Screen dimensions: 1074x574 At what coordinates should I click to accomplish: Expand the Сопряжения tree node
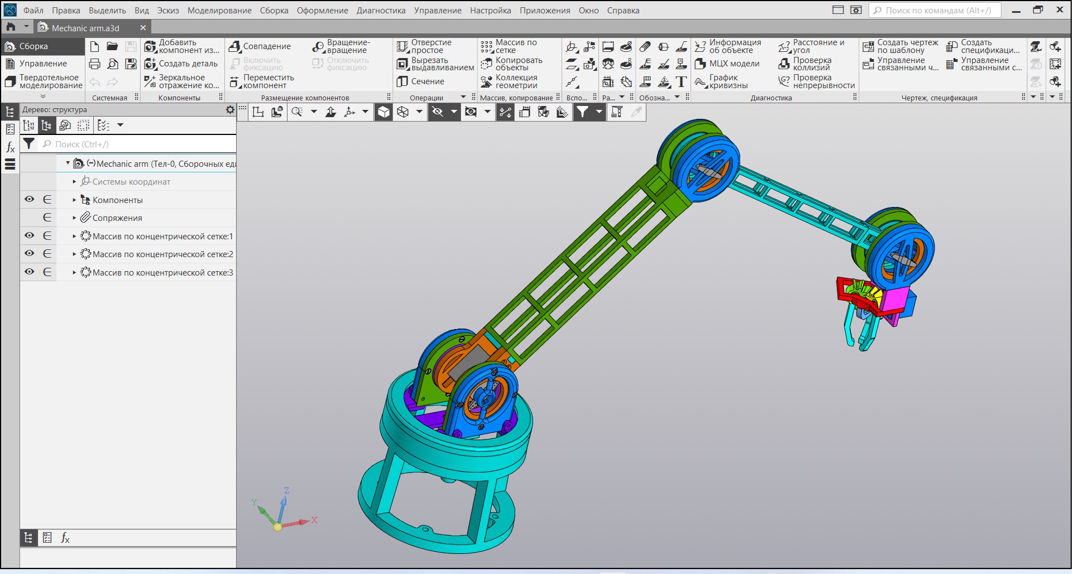pyautogui.click(x=74, y=218)
